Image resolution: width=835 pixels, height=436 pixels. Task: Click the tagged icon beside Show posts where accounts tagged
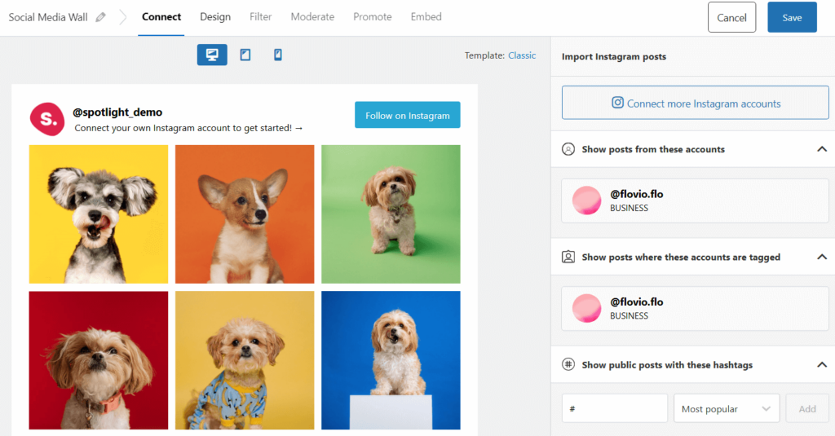pos(568,258)
